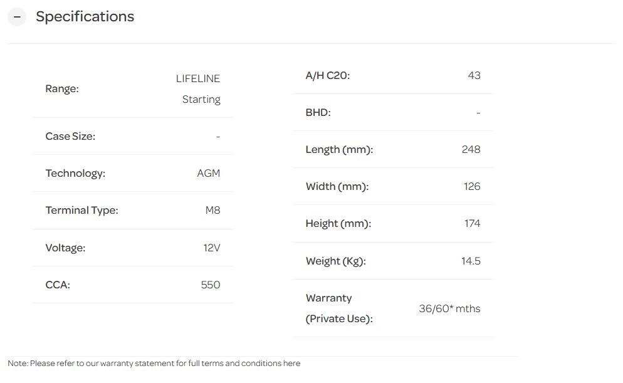
Task: Click the LIFELINE range value
Action: [198, 79]
